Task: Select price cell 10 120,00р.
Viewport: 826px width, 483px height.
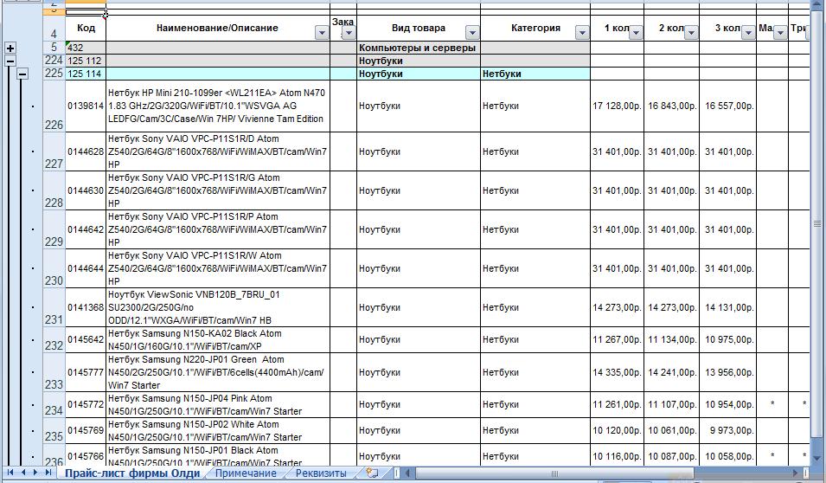Action: pos(617,431)
